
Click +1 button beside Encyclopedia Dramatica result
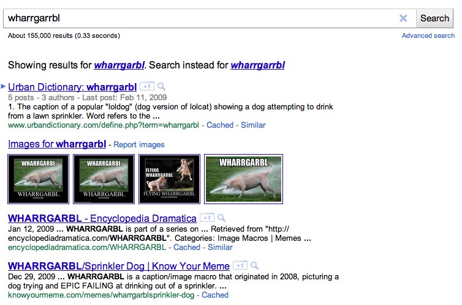tap(206, 218)
